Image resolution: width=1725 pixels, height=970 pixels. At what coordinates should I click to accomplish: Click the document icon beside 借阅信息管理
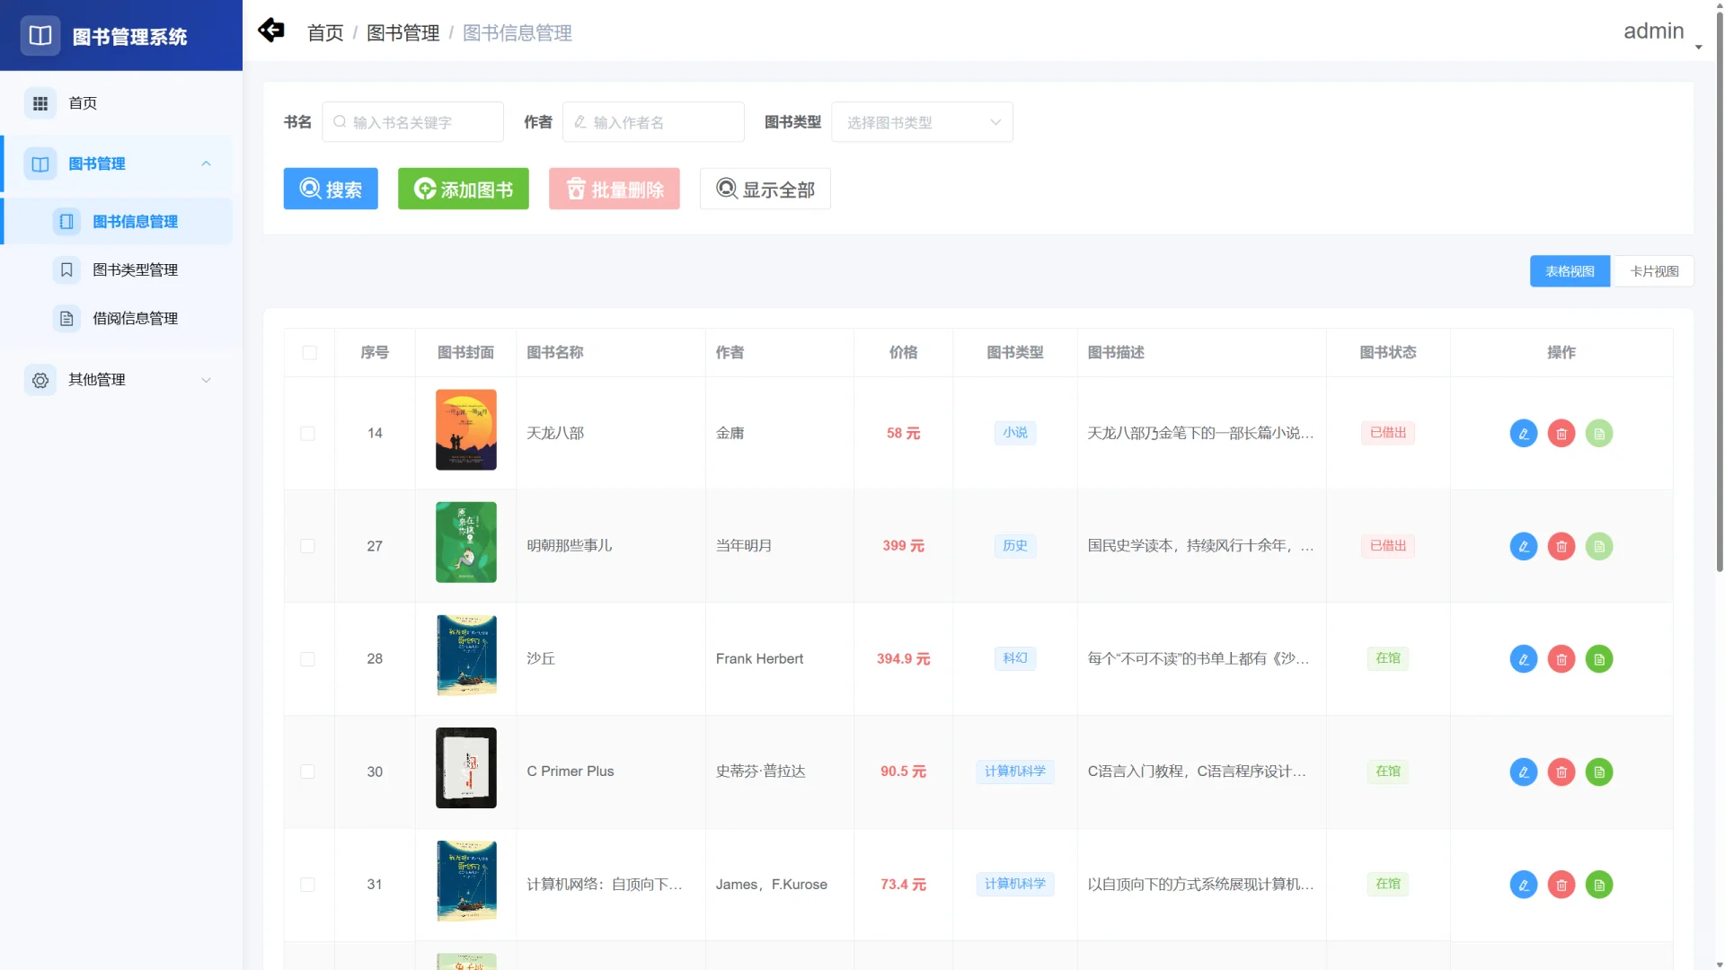[66, 318]
